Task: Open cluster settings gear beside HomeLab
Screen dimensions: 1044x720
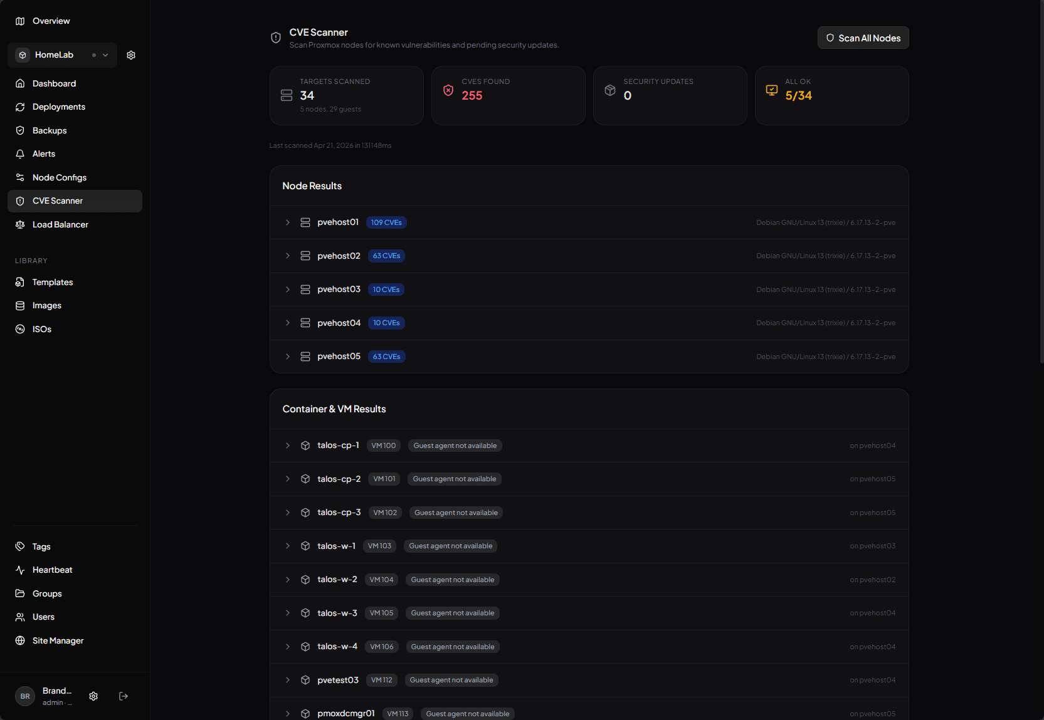Action: pos(131,55)
